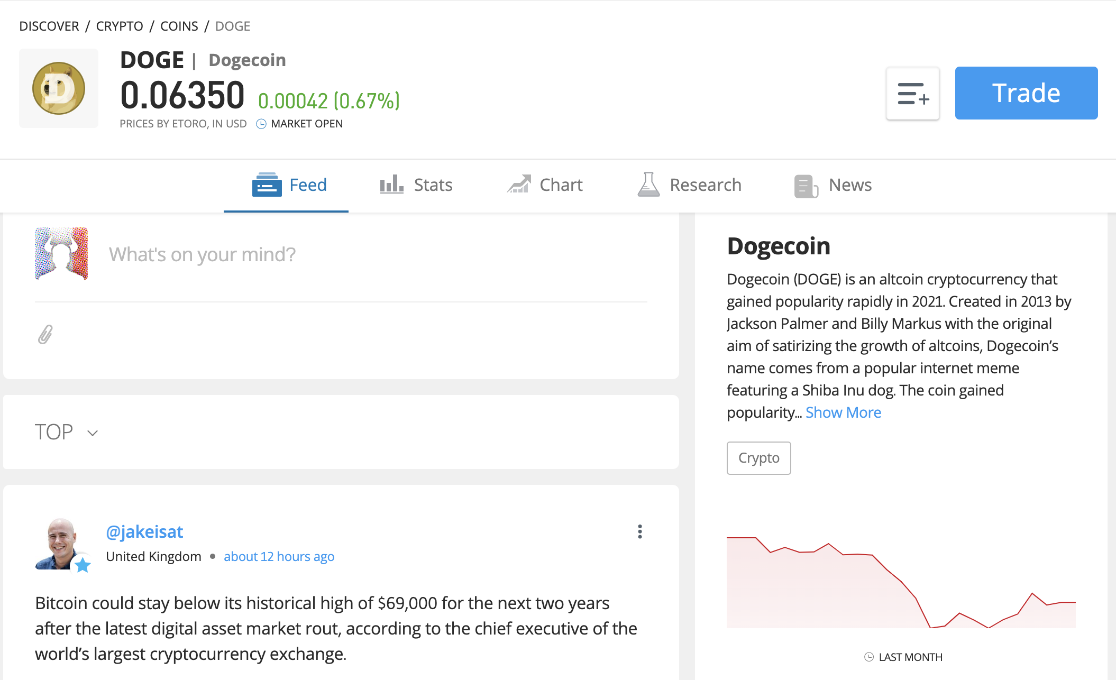Click the News tab icon
This screenshot has height=680, width=1116.
[805, 184]
